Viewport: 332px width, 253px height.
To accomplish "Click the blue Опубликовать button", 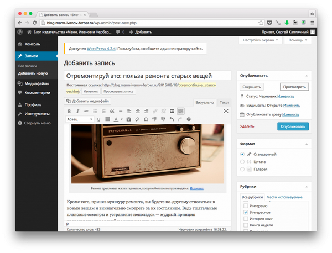I will [293, 126].
